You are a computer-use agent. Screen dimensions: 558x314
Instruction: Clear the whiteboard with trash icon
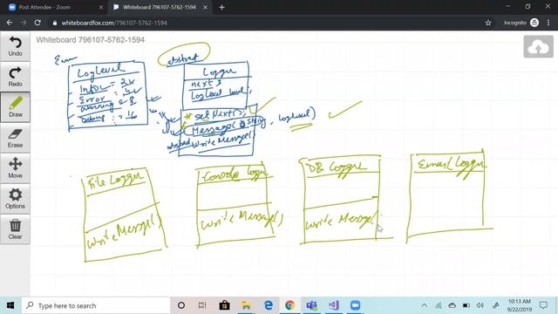(x=15, y=229)
